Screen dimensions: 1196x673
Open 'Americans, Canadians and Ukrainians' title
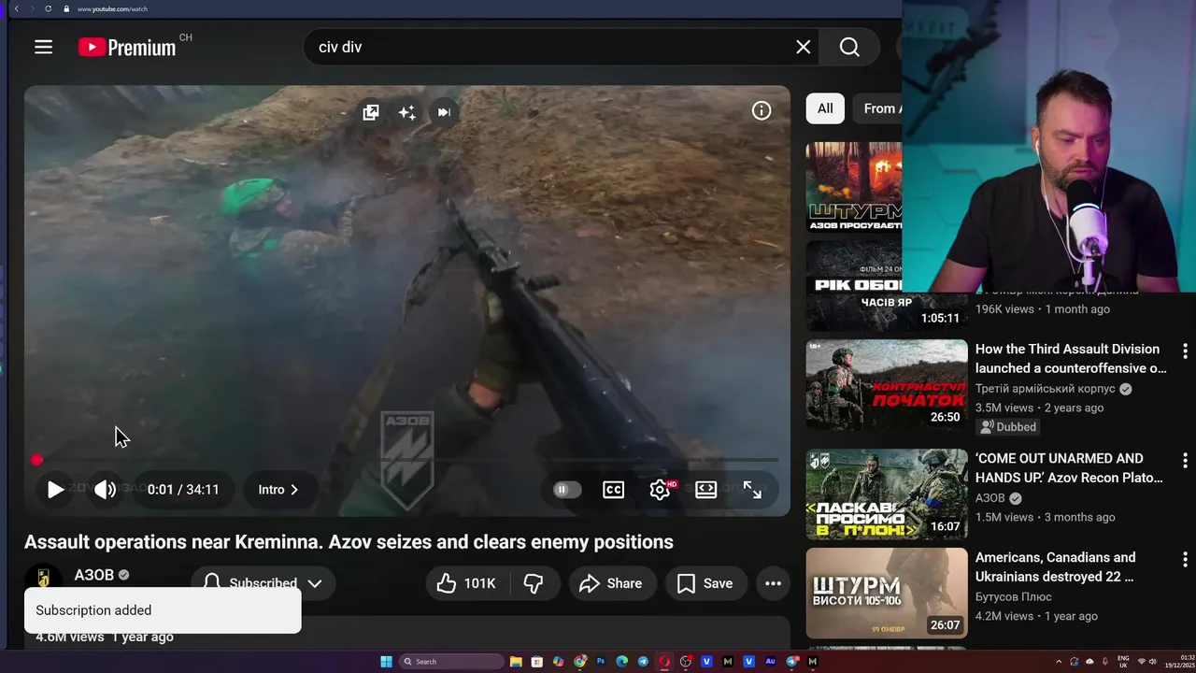(1056, 566)
